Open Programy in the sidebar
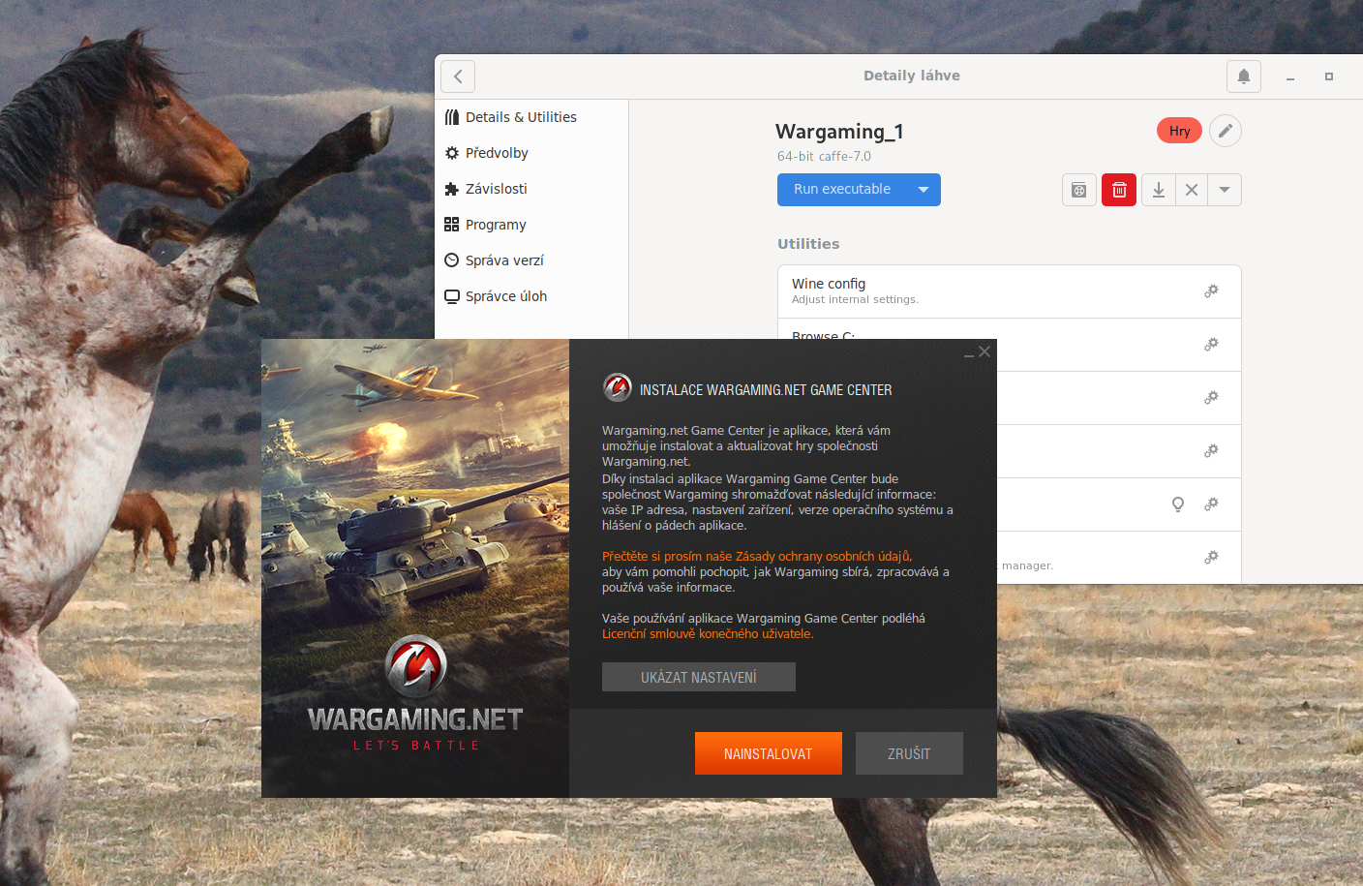 coord(531,225)
